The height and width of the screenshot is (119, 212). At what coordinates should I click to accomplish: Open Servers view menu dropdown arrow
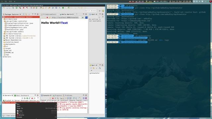(38, 98)
